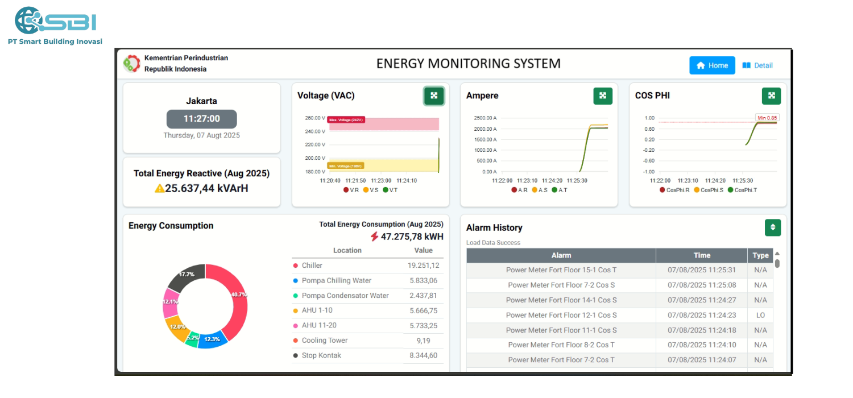The width and height of the screenshot is (853, 398).
Task: Open the Detail page
Action: [757, 65]
